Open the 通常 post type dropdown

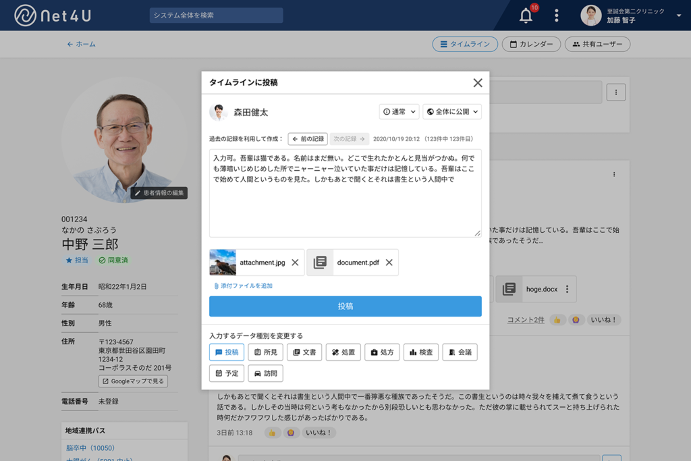398,111
